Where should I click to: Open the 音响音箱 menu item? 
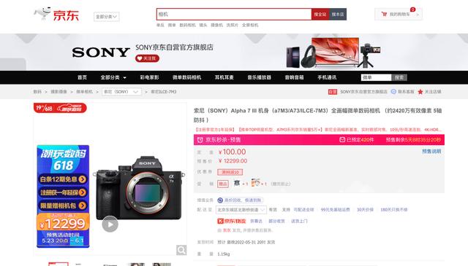click(x=294, y=77)
